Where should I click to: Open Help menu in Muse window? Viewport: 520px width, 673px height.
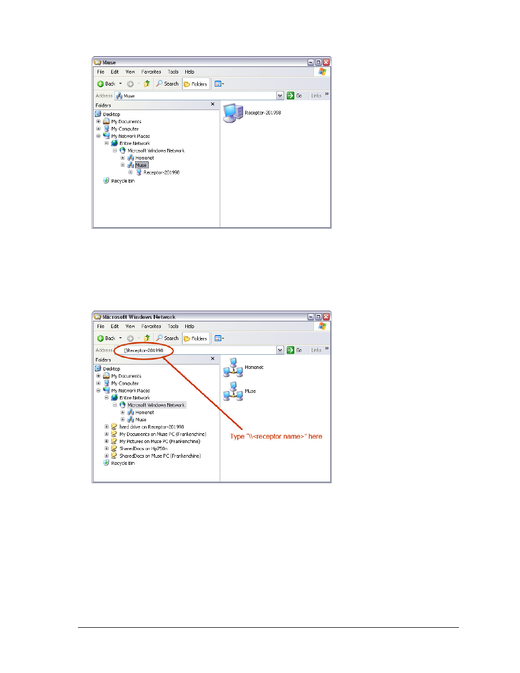point(189,72)
